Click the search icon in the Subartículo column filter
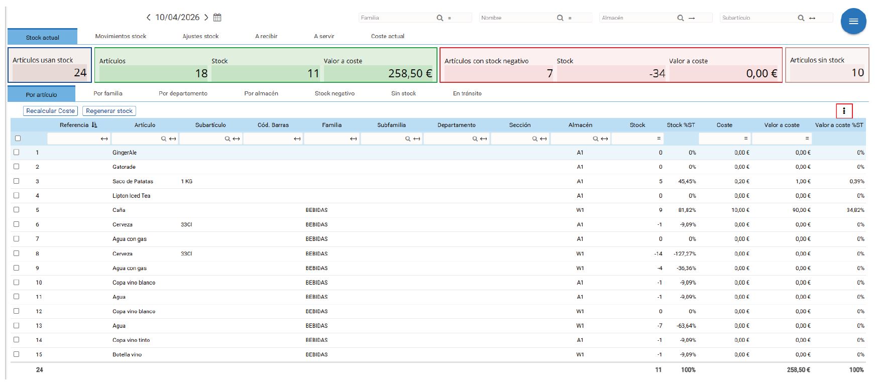875x388 pixels. click(x=228, y=139)
